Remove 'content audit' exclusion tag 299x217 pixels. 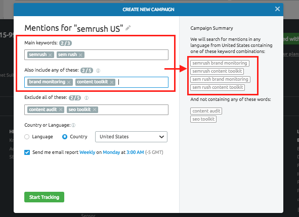pyautogui.click(x=61, y=110)
